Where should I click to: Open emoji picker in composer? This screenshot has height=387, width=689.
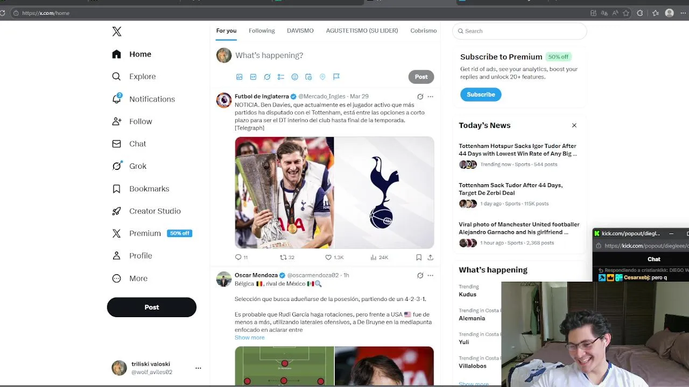[294, 77]
